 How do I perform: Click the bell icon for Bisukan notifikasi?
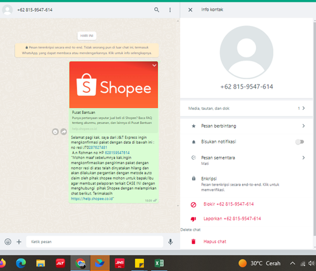tap(193, 142)
